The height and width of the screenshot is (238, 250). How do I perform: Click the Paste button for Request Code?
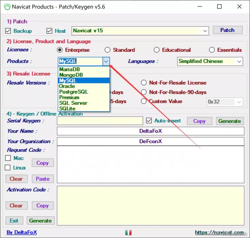point(43,179)
